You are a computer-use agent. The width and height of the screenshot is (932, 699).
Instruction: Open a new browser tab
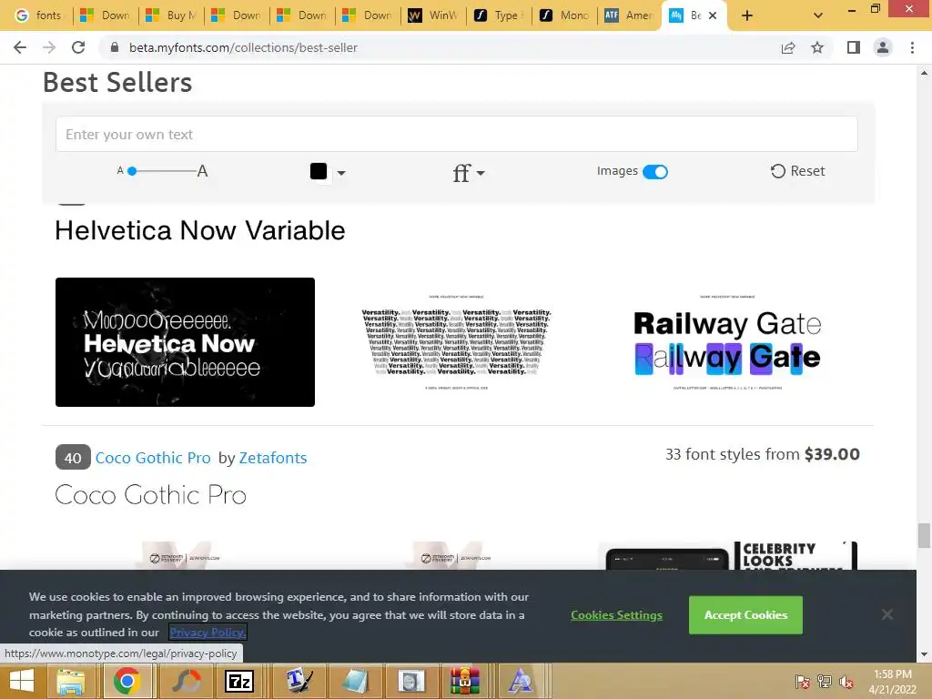(x=747, y=15)
